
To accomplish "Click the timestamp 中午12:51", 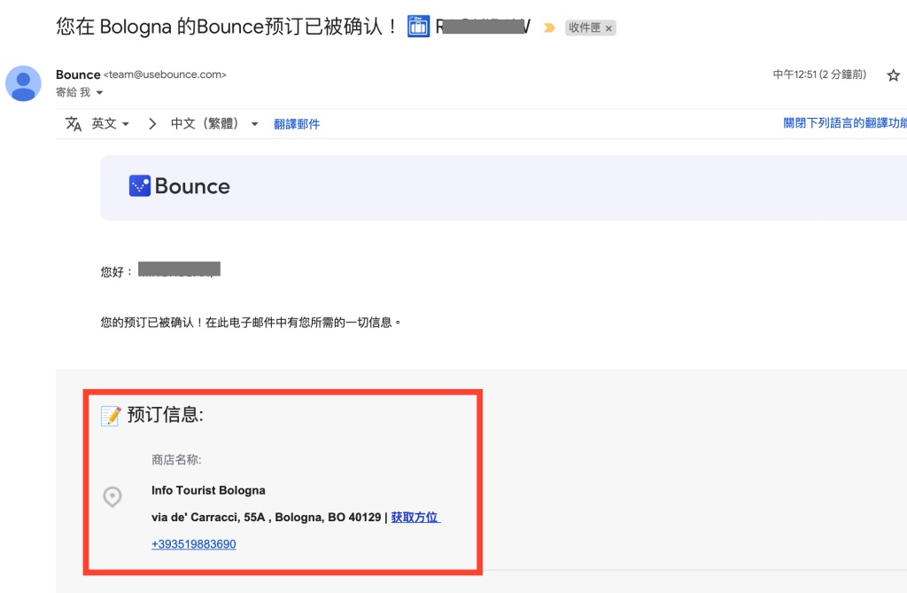I will (x=819, y=74).
